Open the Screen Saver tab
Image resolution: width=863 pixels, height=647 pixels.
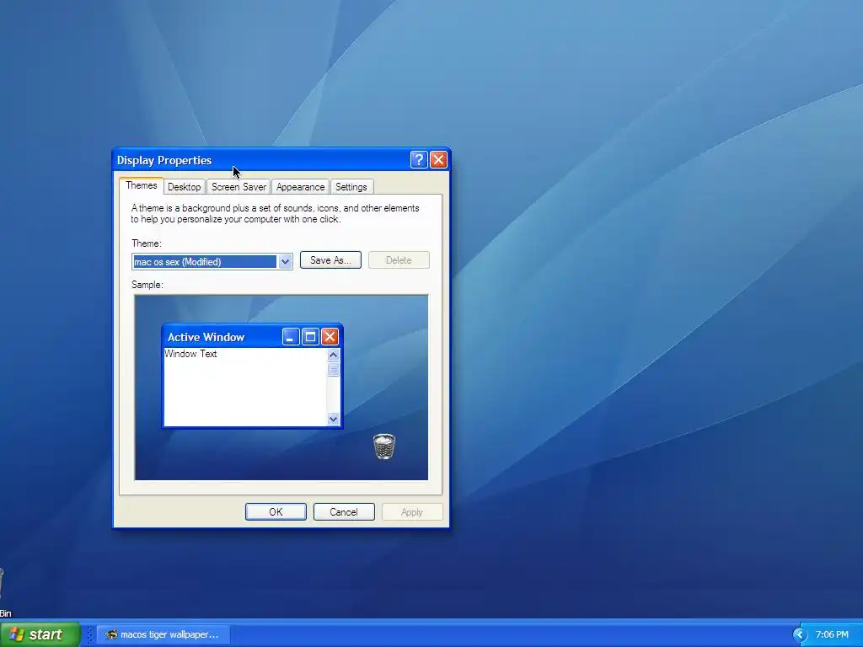point(239,186)
